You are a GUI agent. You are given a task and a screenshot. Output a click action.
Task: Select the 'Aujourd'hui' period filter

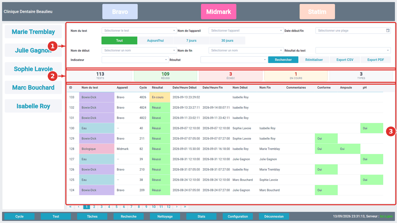click(155, 40)
